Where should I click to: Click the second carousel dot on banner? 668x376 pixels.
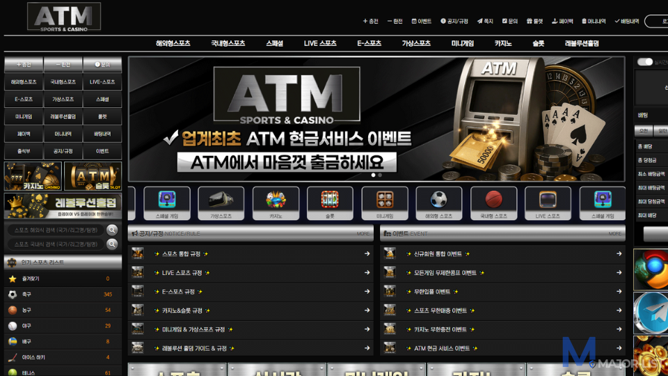380,175
